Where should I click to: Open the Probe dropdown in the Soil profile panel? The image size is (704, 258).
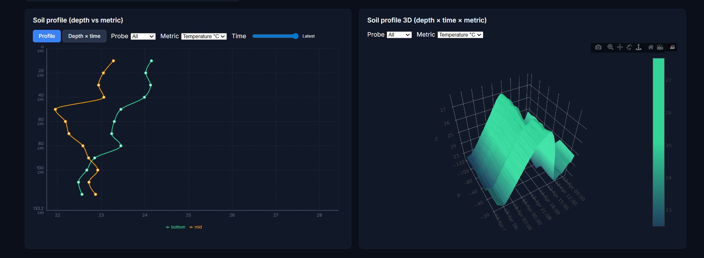pyautogui.click(x=143, y=36)
